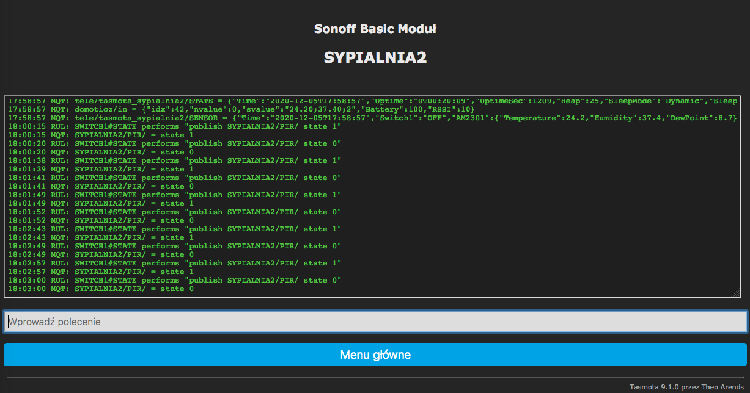This screenshot has height=393, width=750.
Task: Click the 18:02:49 MQT state 0 log line
Action: 101,254
